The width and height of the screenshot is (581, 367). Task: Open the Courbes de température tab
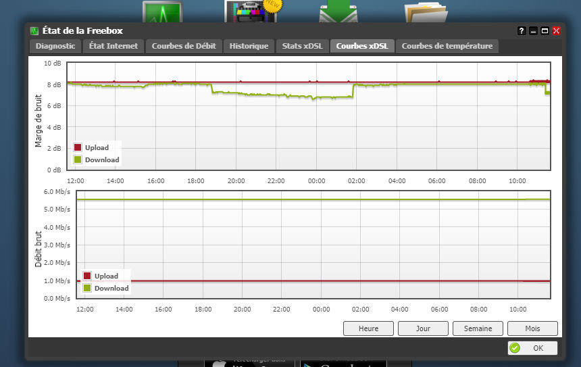click(447, 47)
